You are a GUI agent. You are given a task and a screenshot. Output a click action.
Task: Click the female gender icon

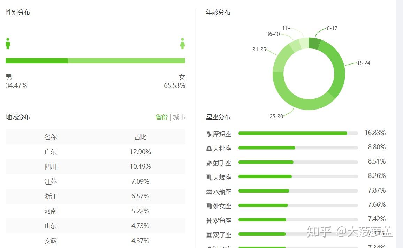(x=182, y=44)
